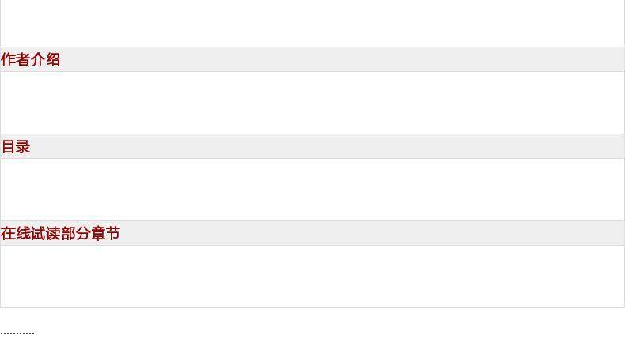Click the empty box under 在线试读部分章节
Screen dimensions: 625x350
tap(312, 277)
